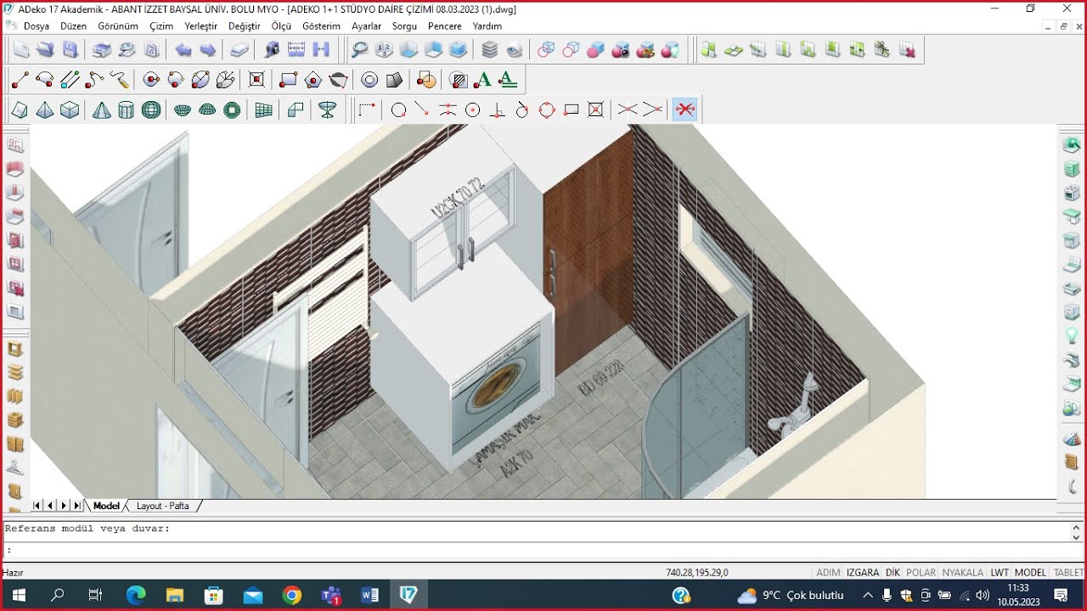Click the zoom magnifier toolbar icon
Screen dimensions: 1087x611
(360, 50)
